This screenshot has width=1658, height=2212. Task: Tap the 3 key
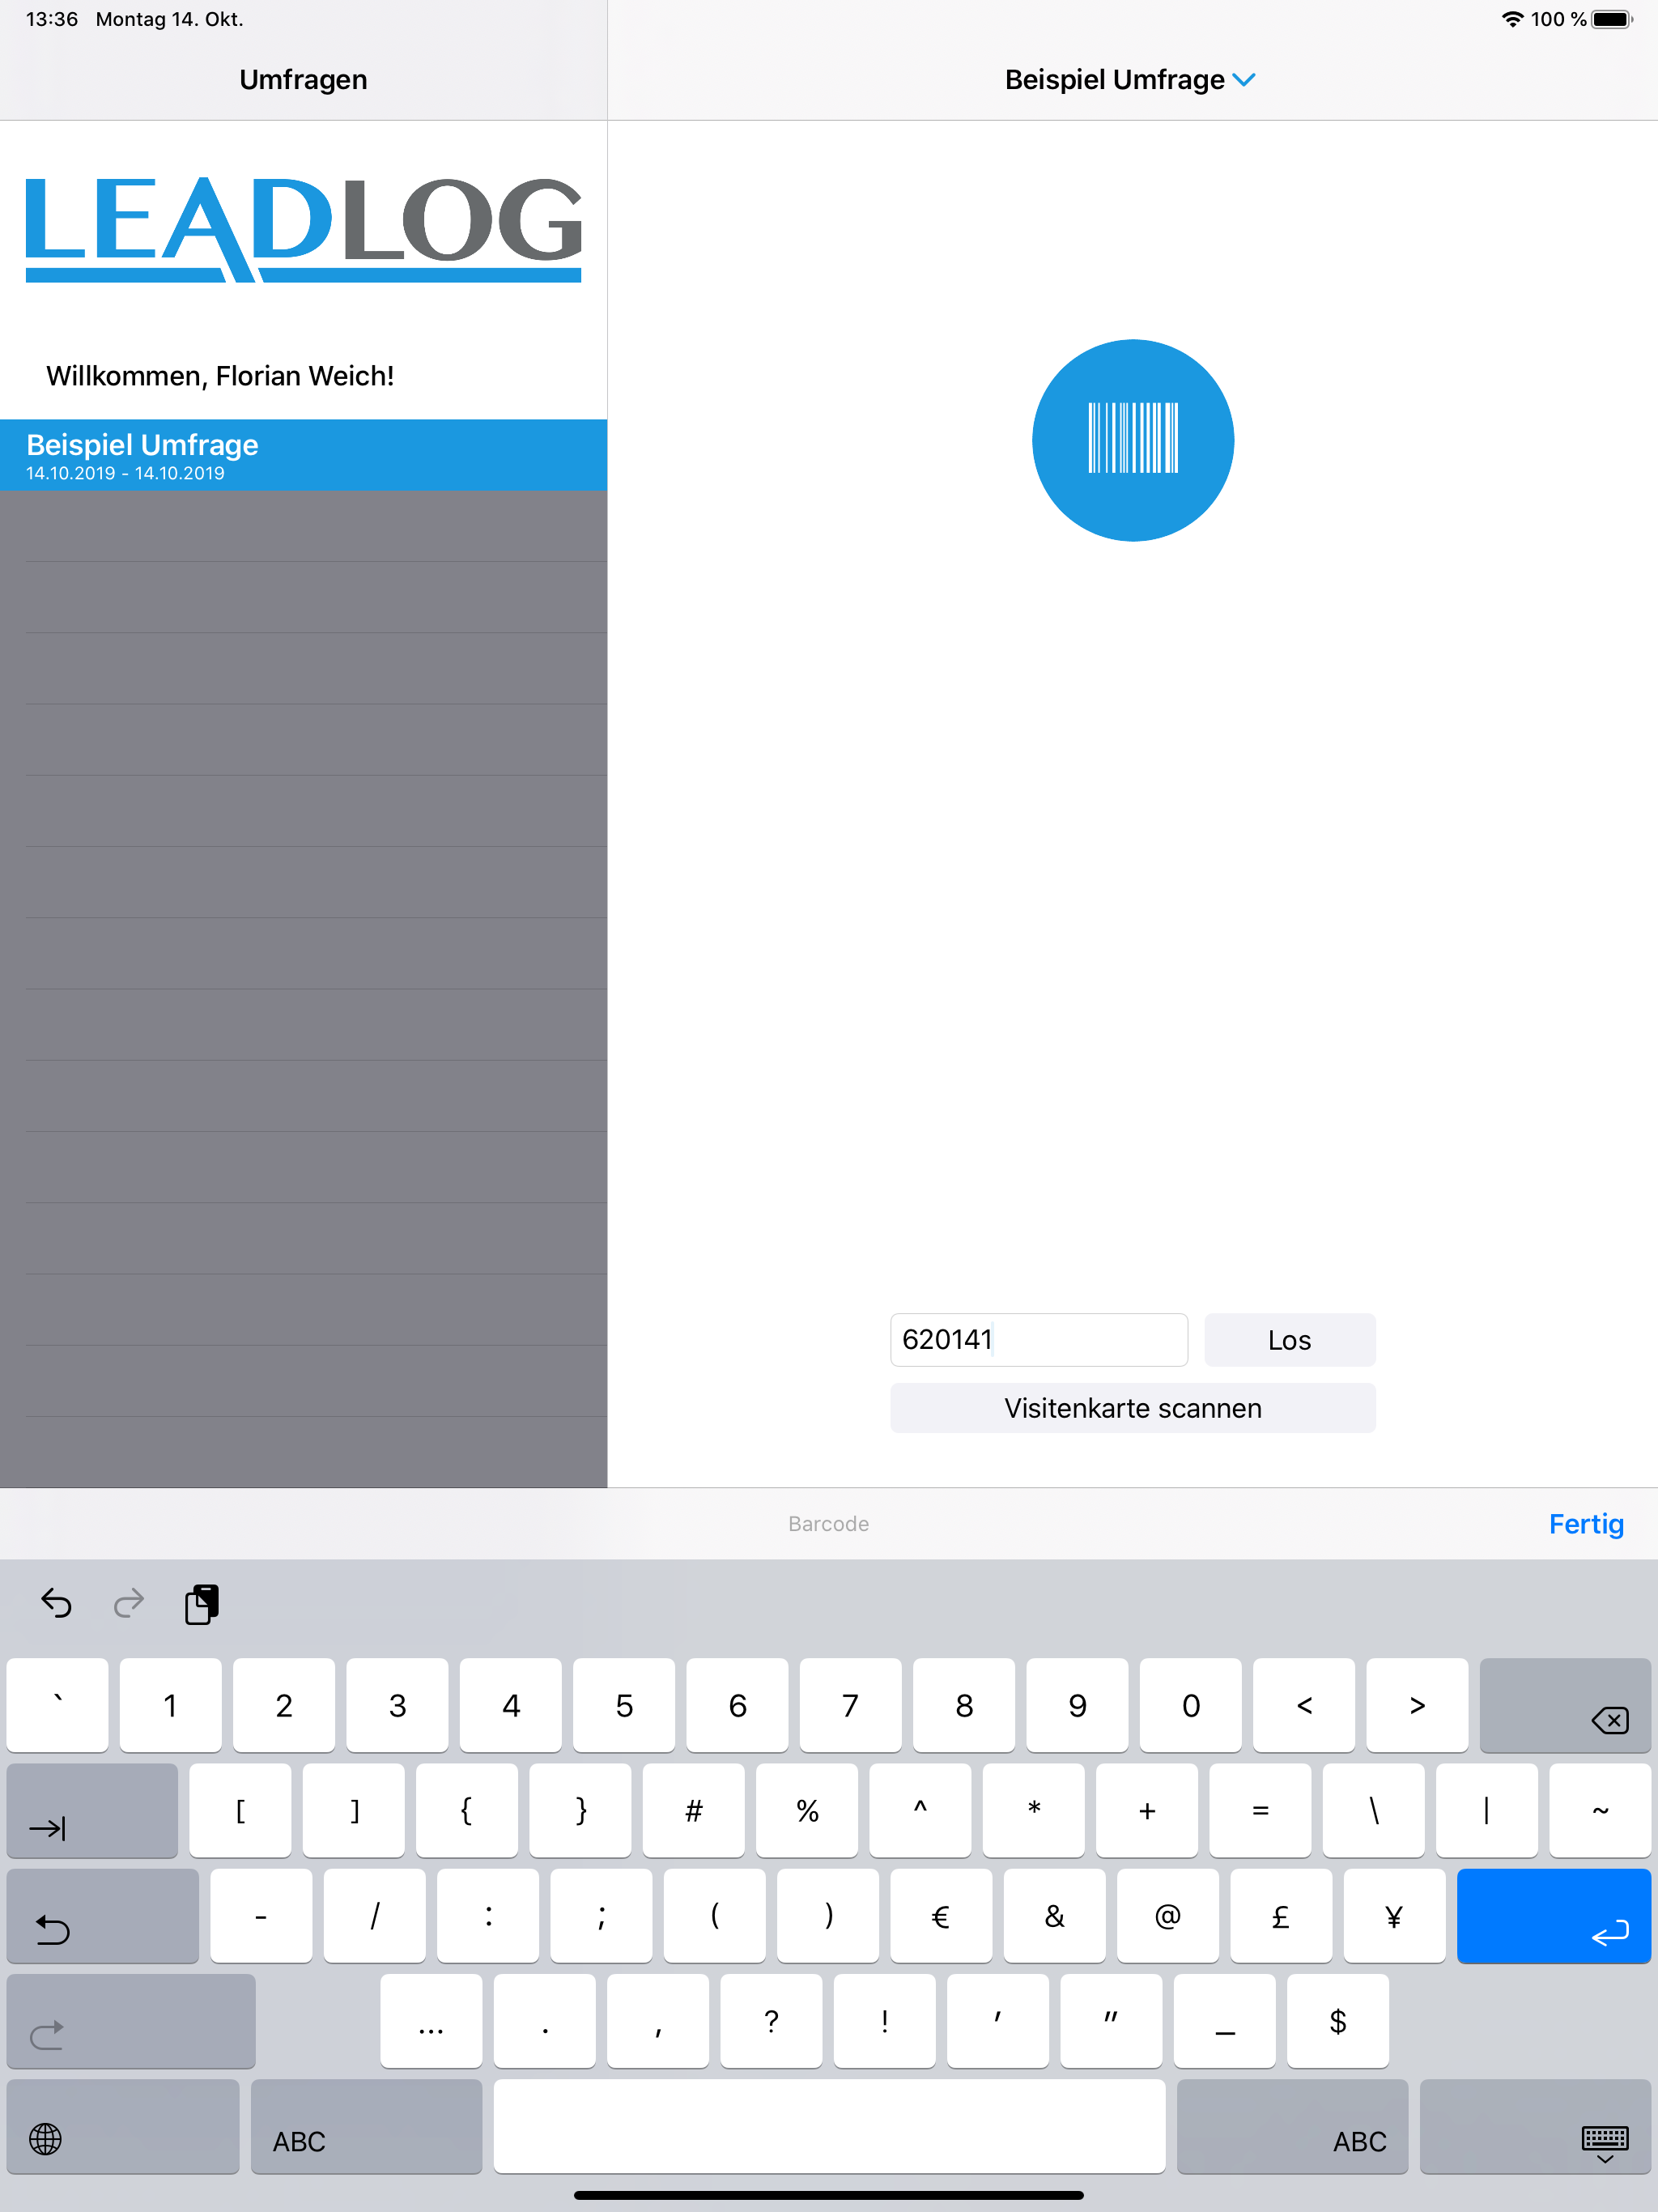[397, 1705]
